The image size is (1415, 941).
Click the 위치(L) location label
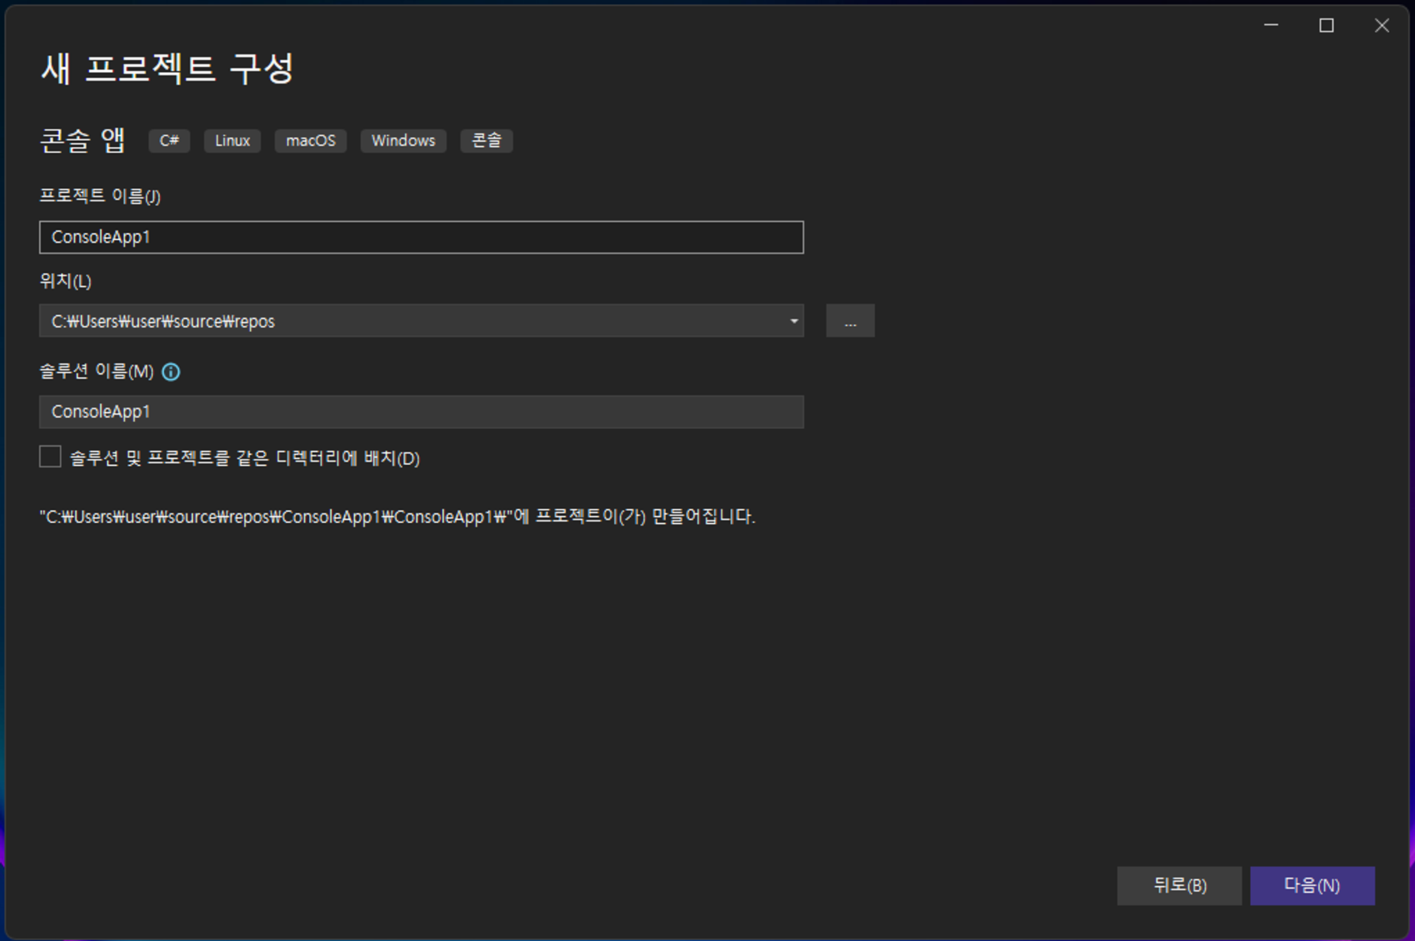tap(65, 281)
